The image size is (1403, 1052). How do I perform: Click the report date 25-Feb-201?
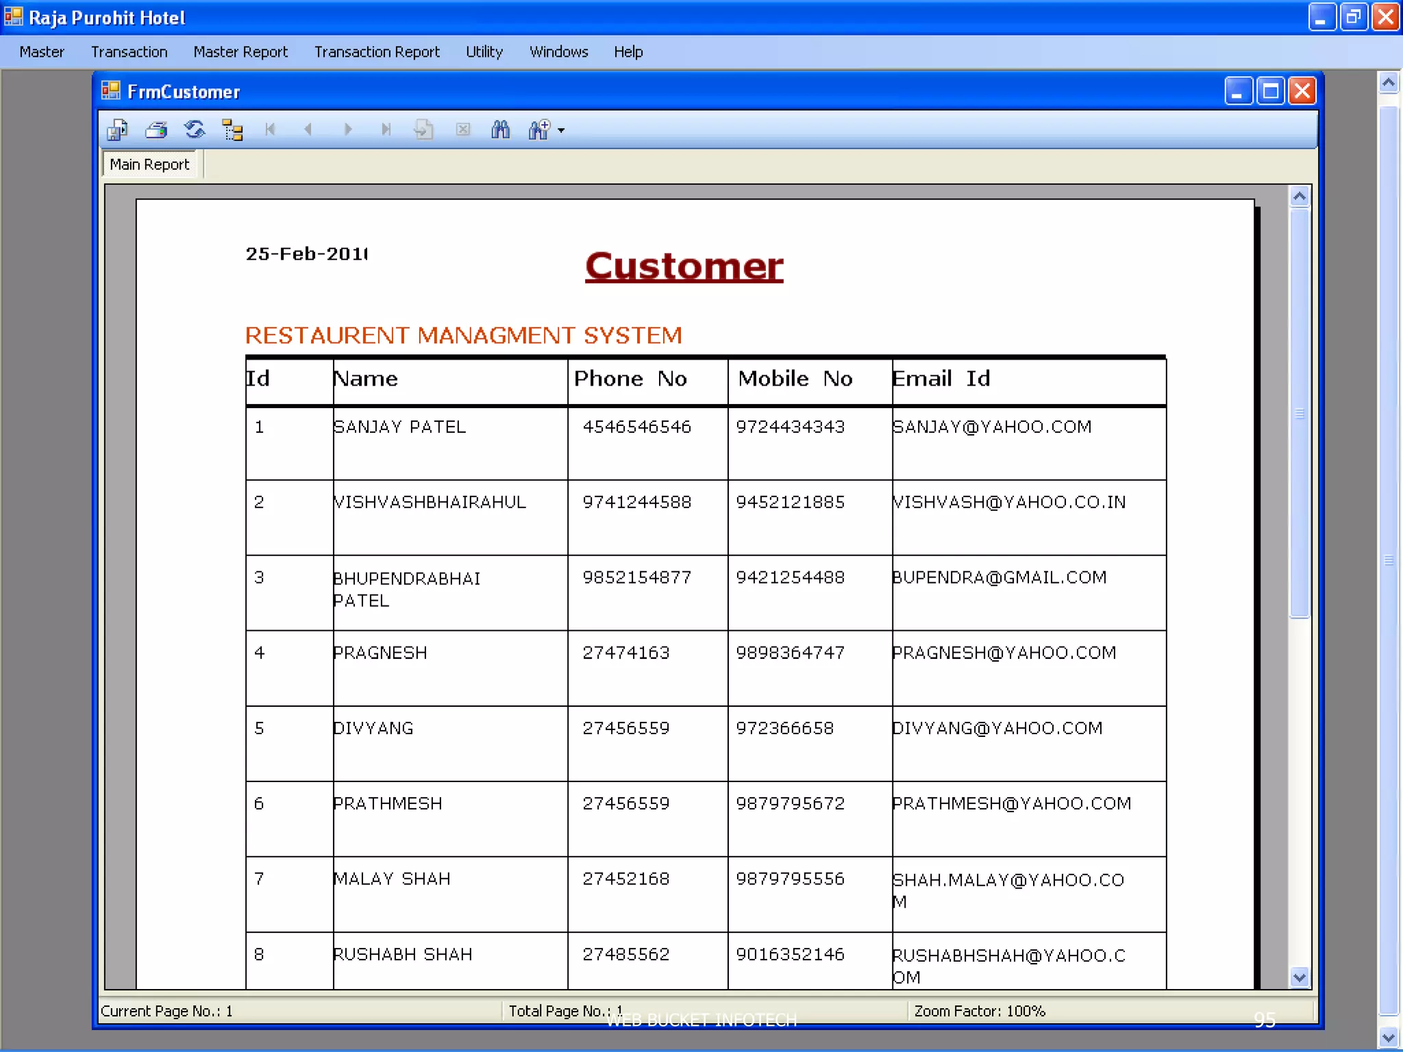click(307, 254)
